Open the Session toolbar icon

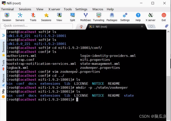pos(7,17)
